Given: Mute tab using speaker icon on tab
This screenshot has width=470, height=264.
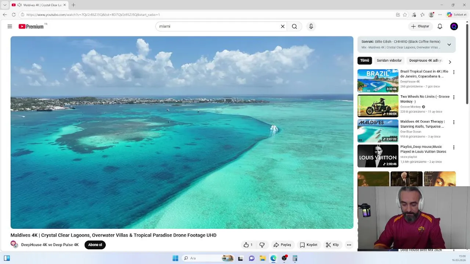Looking at the screenshot, I should [x=19, y=5].
